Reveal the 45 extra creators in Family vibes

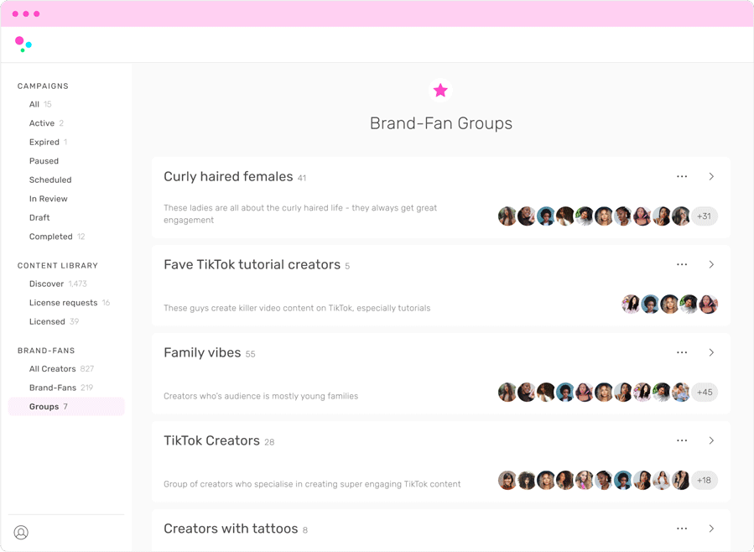[705, 392]
